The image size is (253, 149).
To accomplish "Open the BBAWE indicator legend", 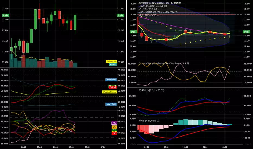I will (x=153, y=6).
